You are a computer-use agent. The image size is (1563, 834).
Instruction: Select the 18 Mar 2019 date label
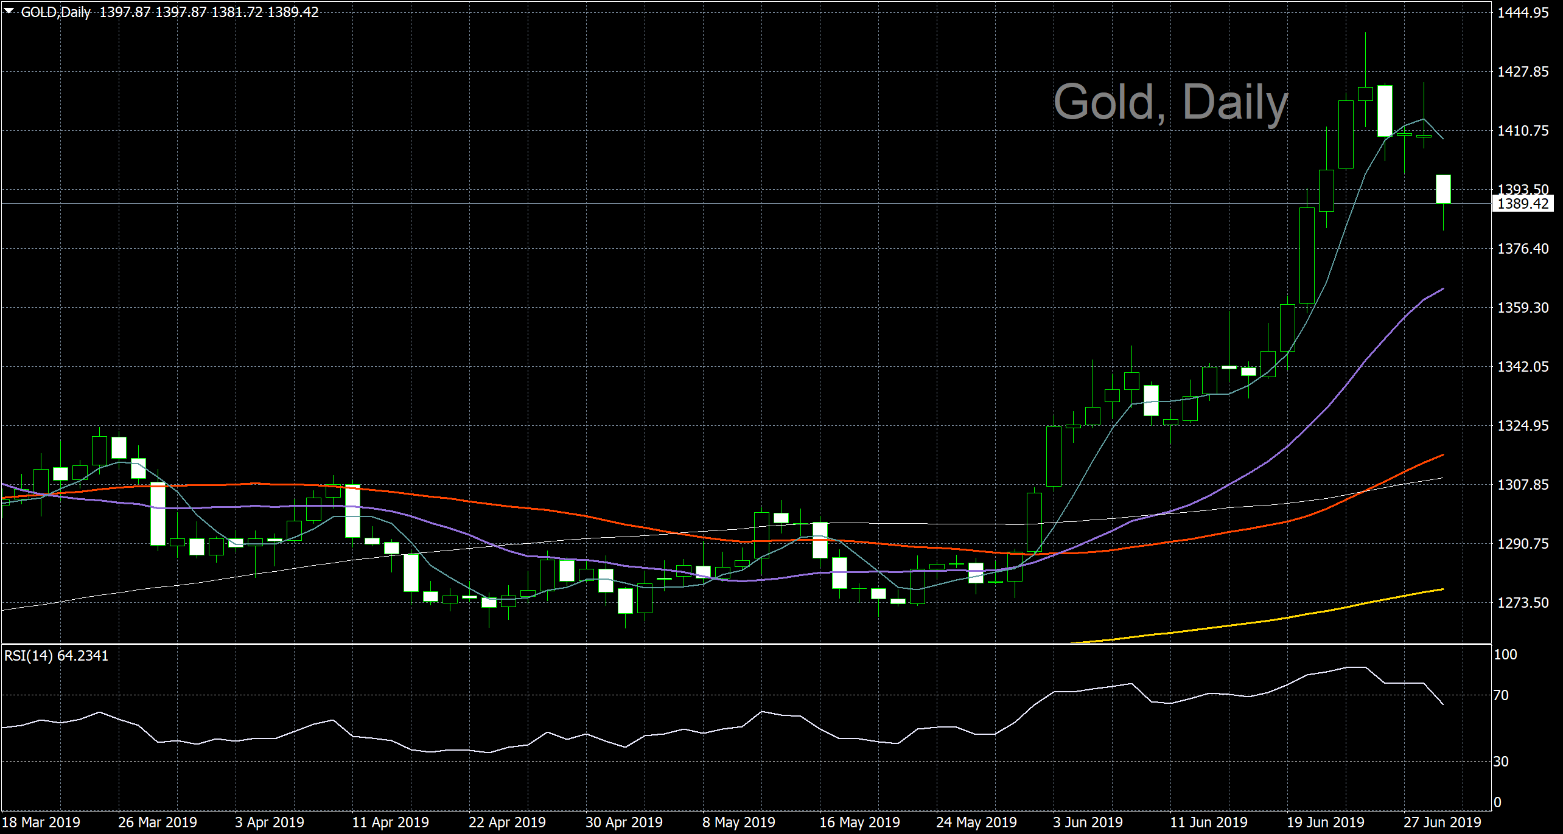click(41, 822)
